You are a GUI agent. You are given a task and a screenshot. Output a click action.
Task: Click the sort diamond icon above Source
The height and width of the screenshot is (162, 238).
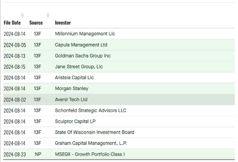(x=48, y=15)
